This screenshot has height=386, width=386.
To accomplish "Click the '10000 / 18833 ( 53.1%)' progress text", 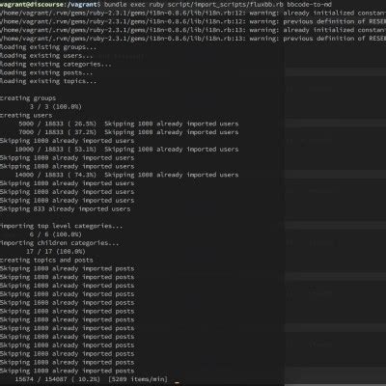I will pos(56,150).
